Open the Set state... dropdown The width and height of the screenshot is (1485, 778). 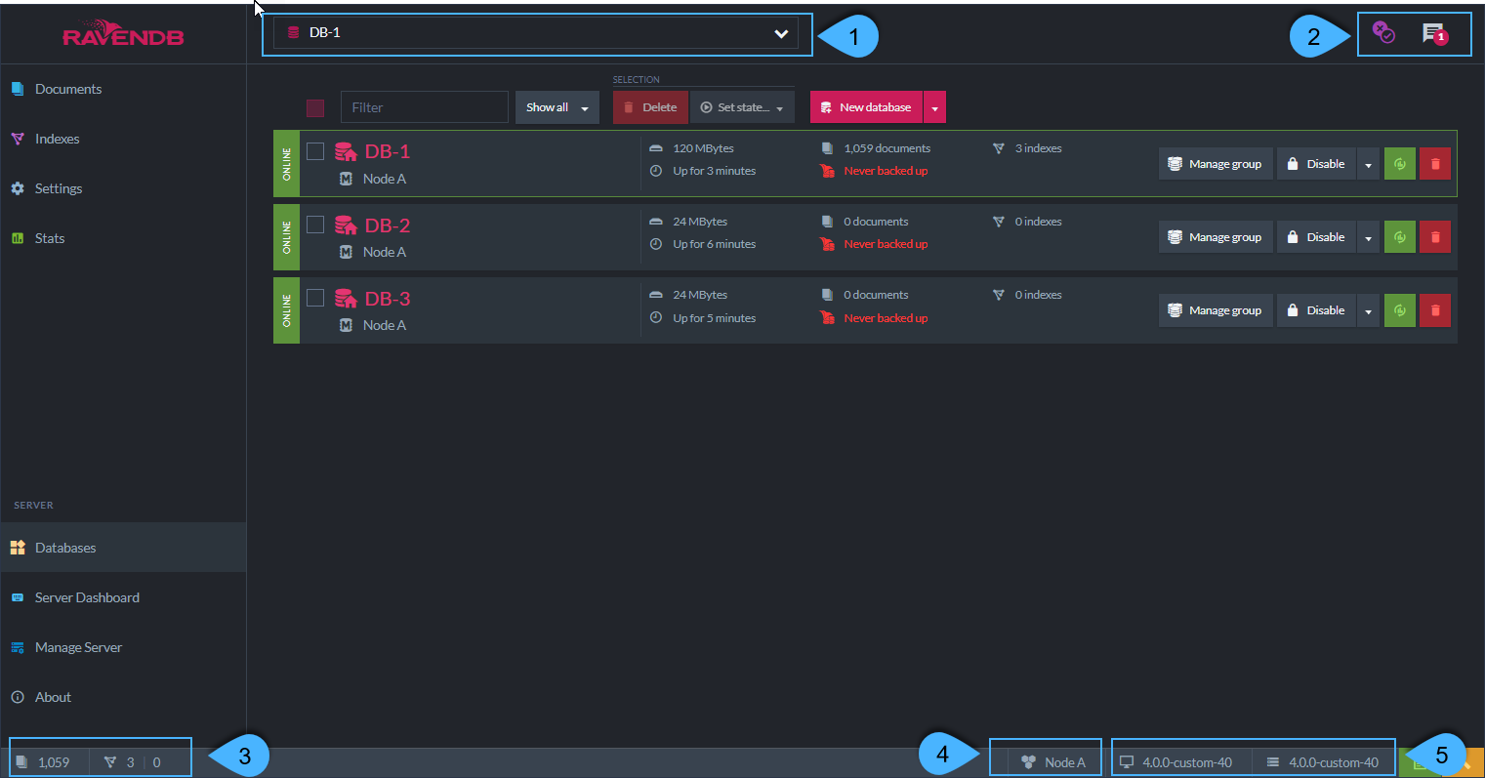pyautogui.click(x=742, y=107)
